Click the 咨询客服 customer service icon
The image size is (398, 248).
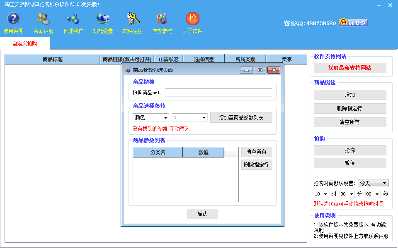point(43,19)
